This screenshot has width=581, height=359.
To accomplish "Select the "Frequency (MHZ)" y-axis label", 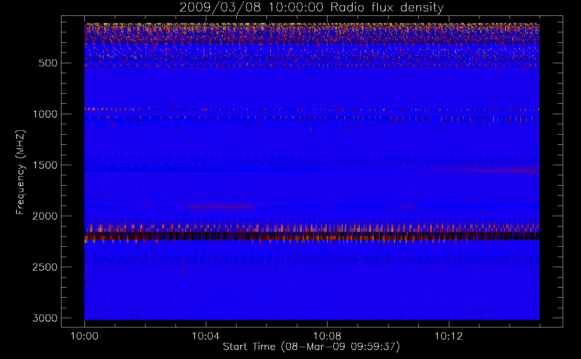I will click(x=20, y=172).
